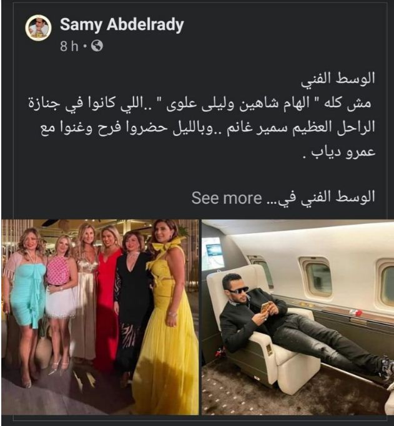This screenshot has width=394, height=426.
Task: Open the group photo of six women
Action: coord(100,317)
